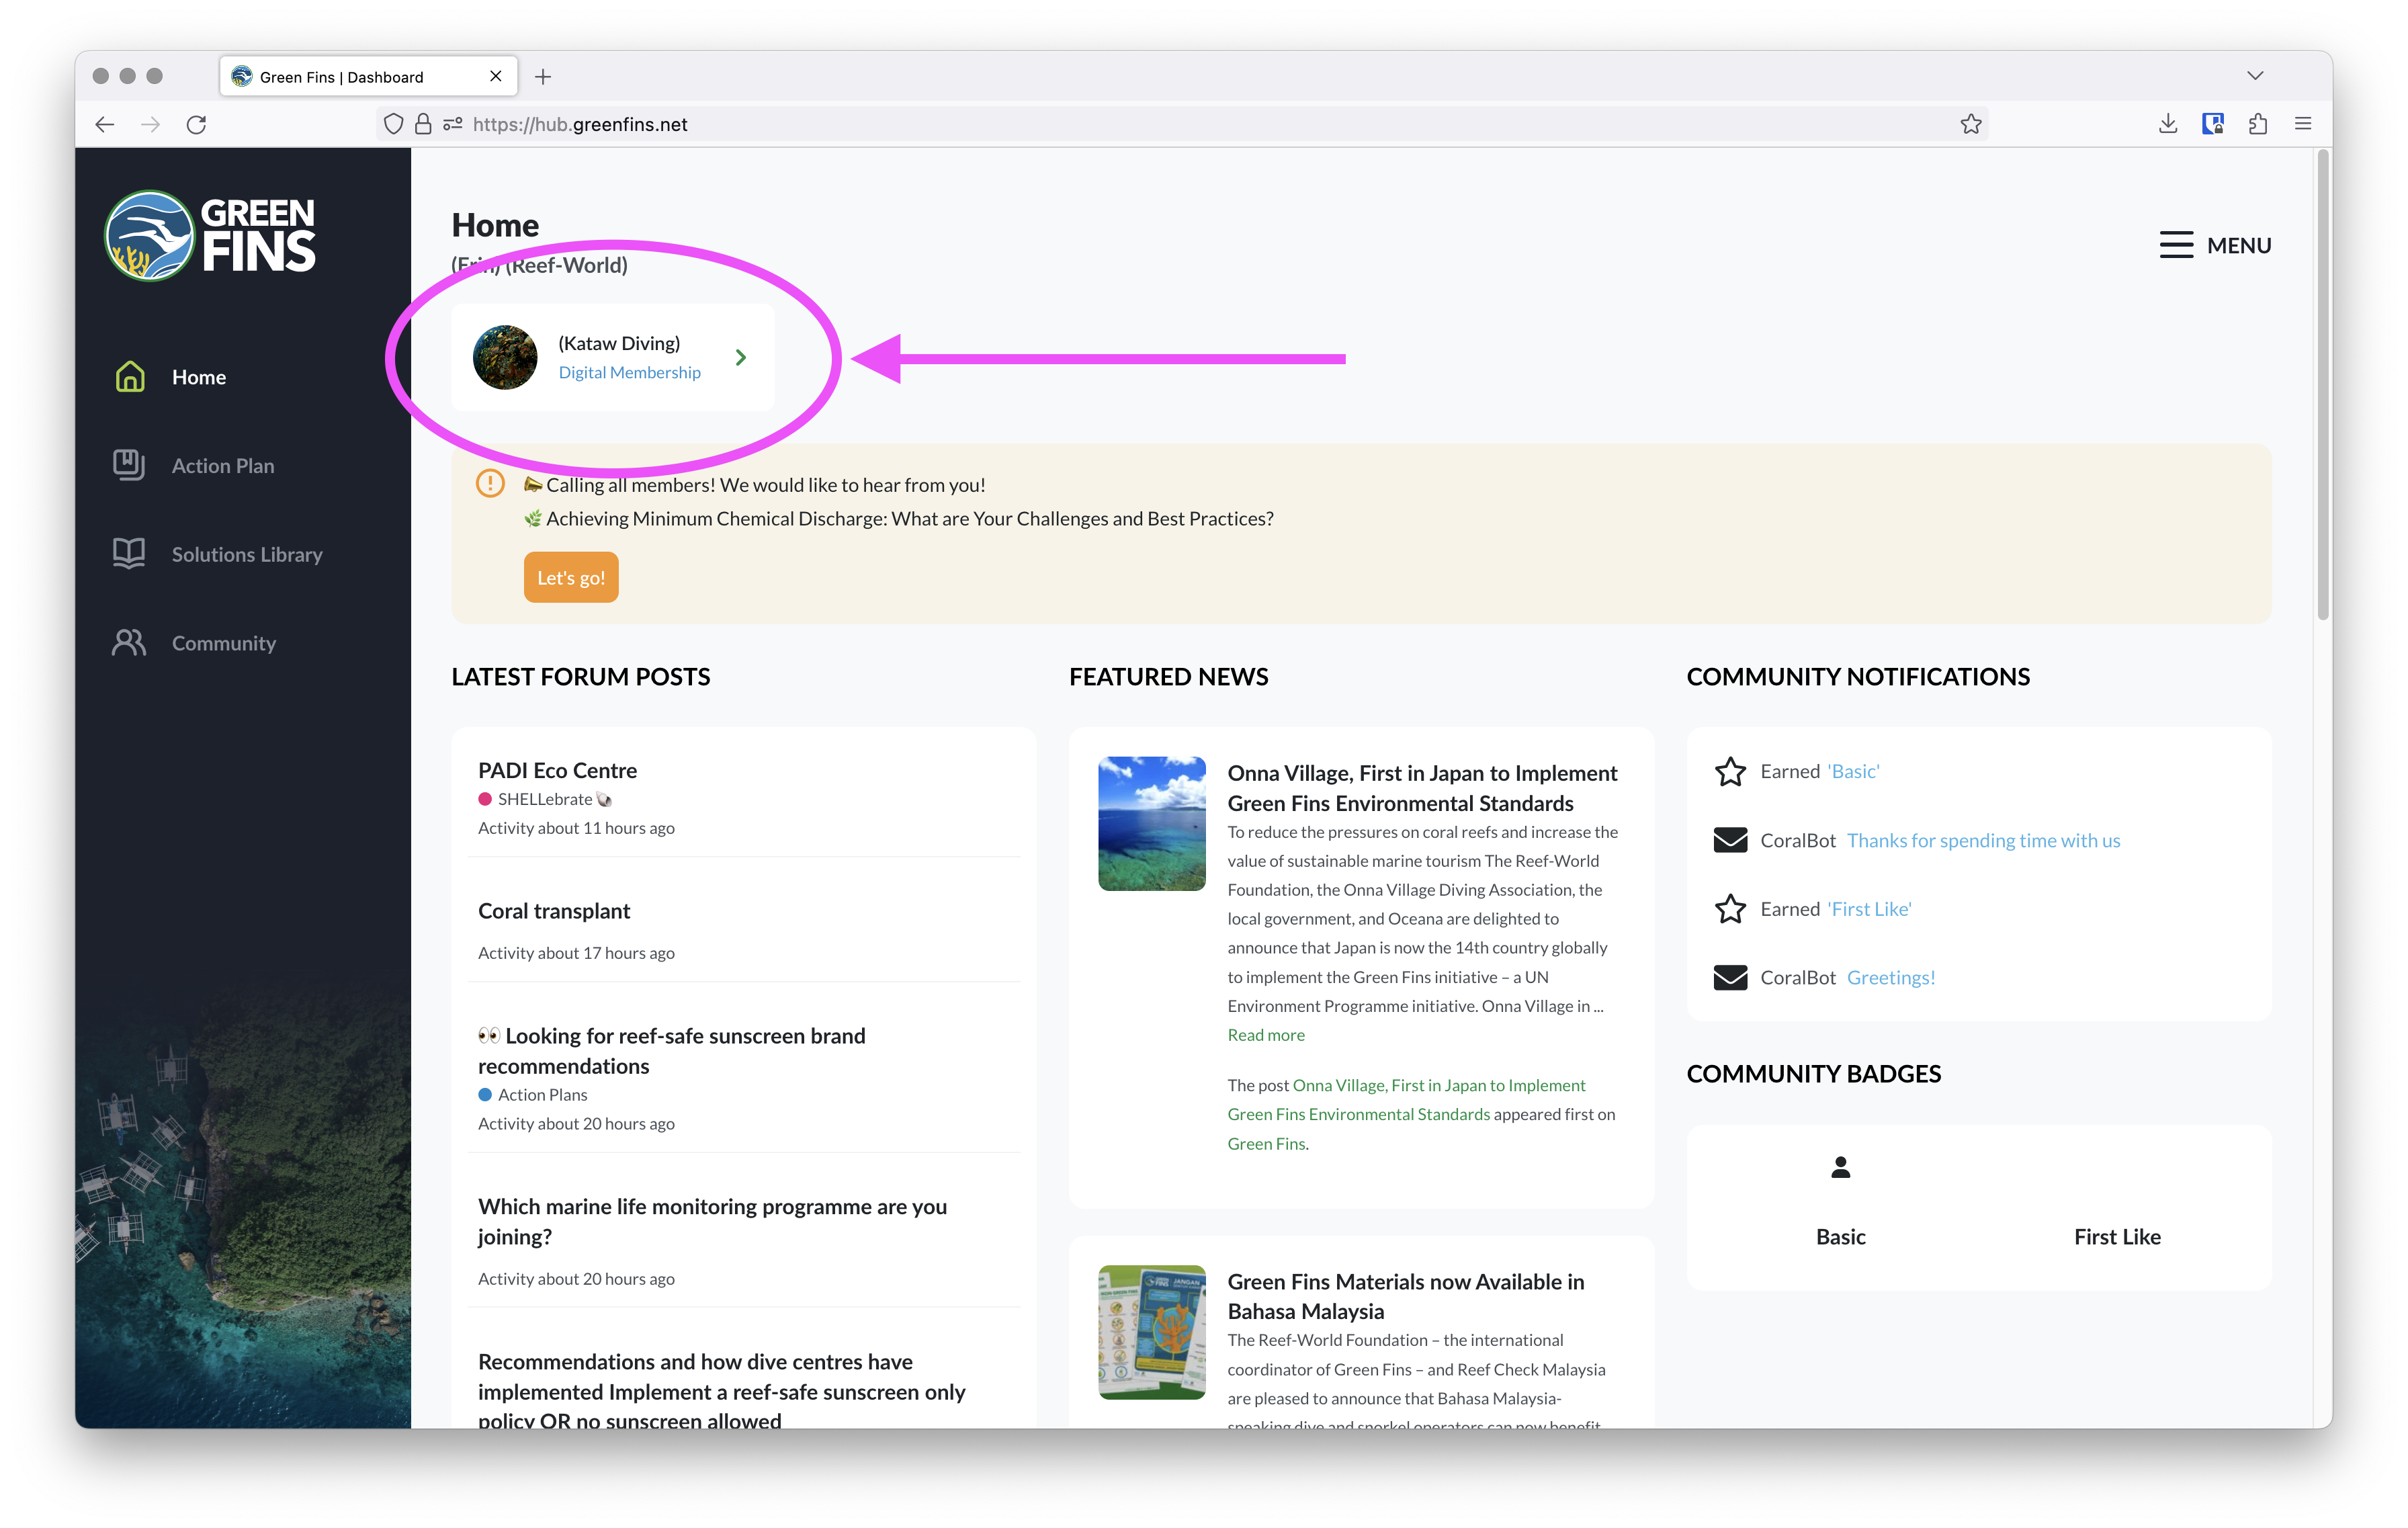Click the Basic badge label
2408x1528 pixels.
tap(1840, 1236)
